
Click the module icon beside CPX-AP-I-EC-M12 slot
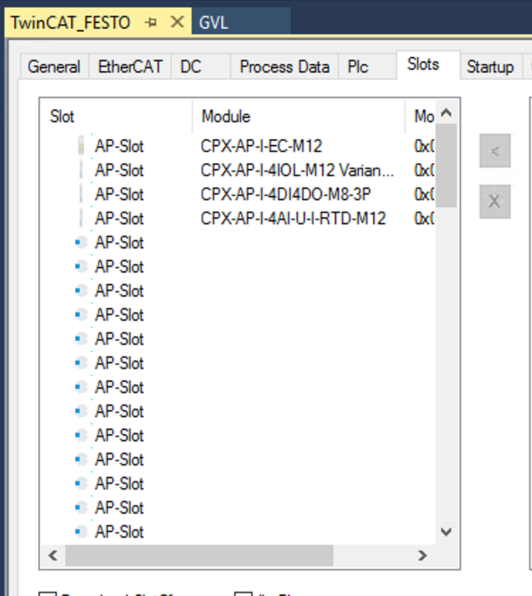click(81, 145)
